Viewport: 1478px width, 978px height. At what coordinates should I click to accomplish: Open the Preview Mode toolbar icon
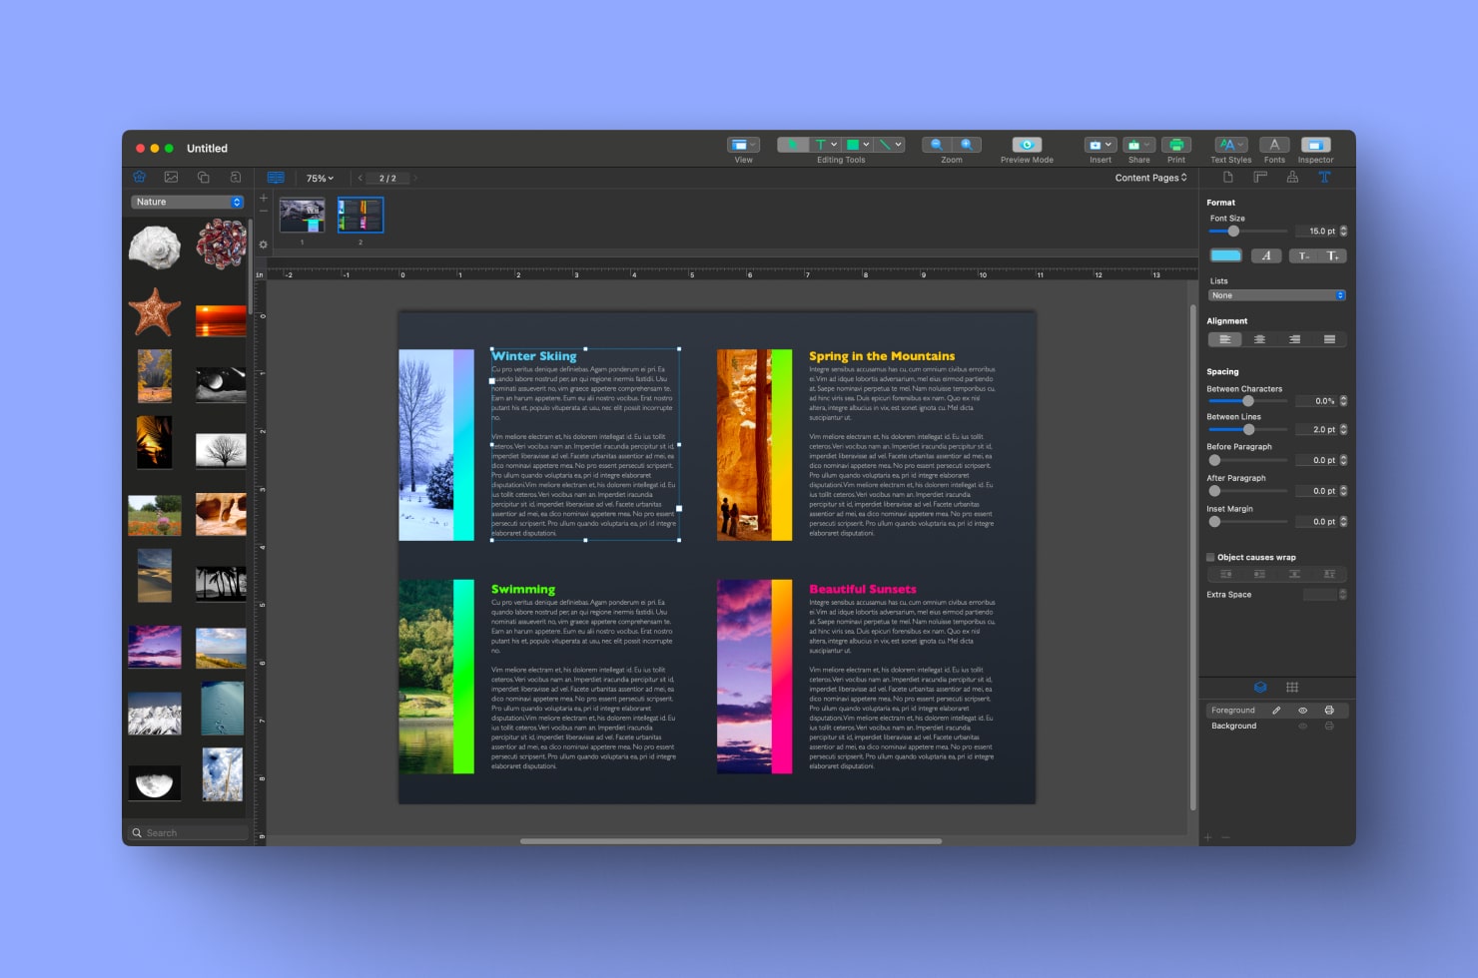point(1026,144)
